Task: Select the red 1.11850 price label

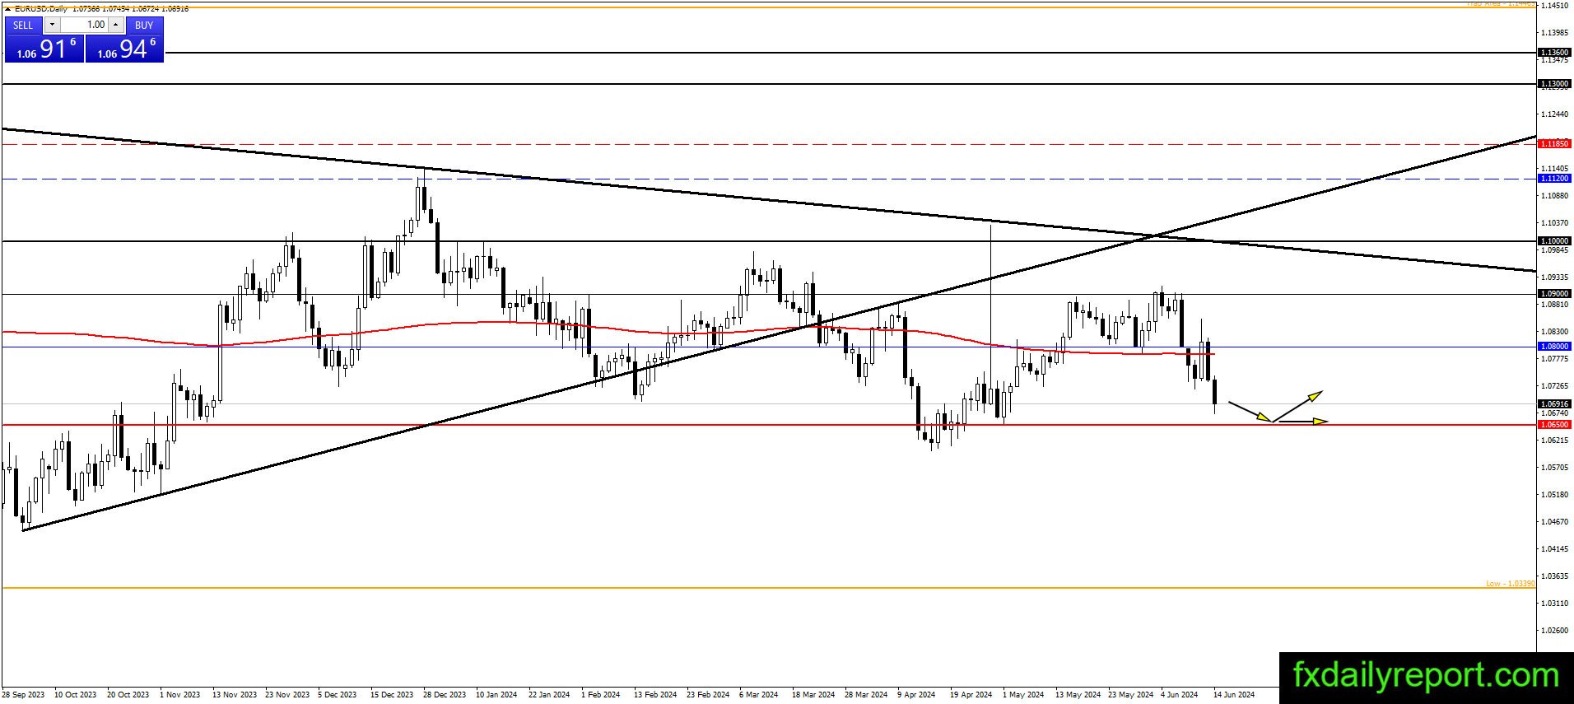Action: [x=1554, y=144]
